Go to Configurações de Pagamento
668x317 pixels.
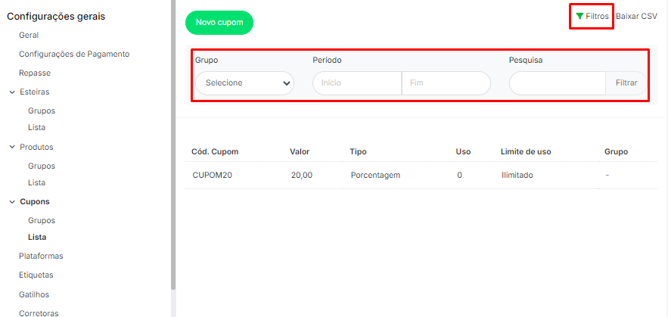click(74, 54)
